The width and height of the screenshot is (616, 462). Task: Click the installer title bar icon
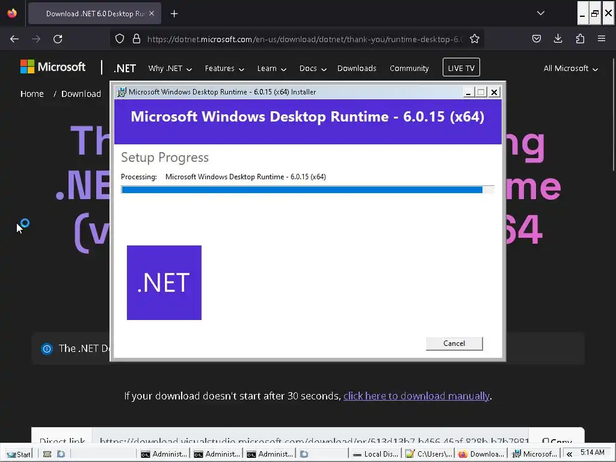point(122,92)
